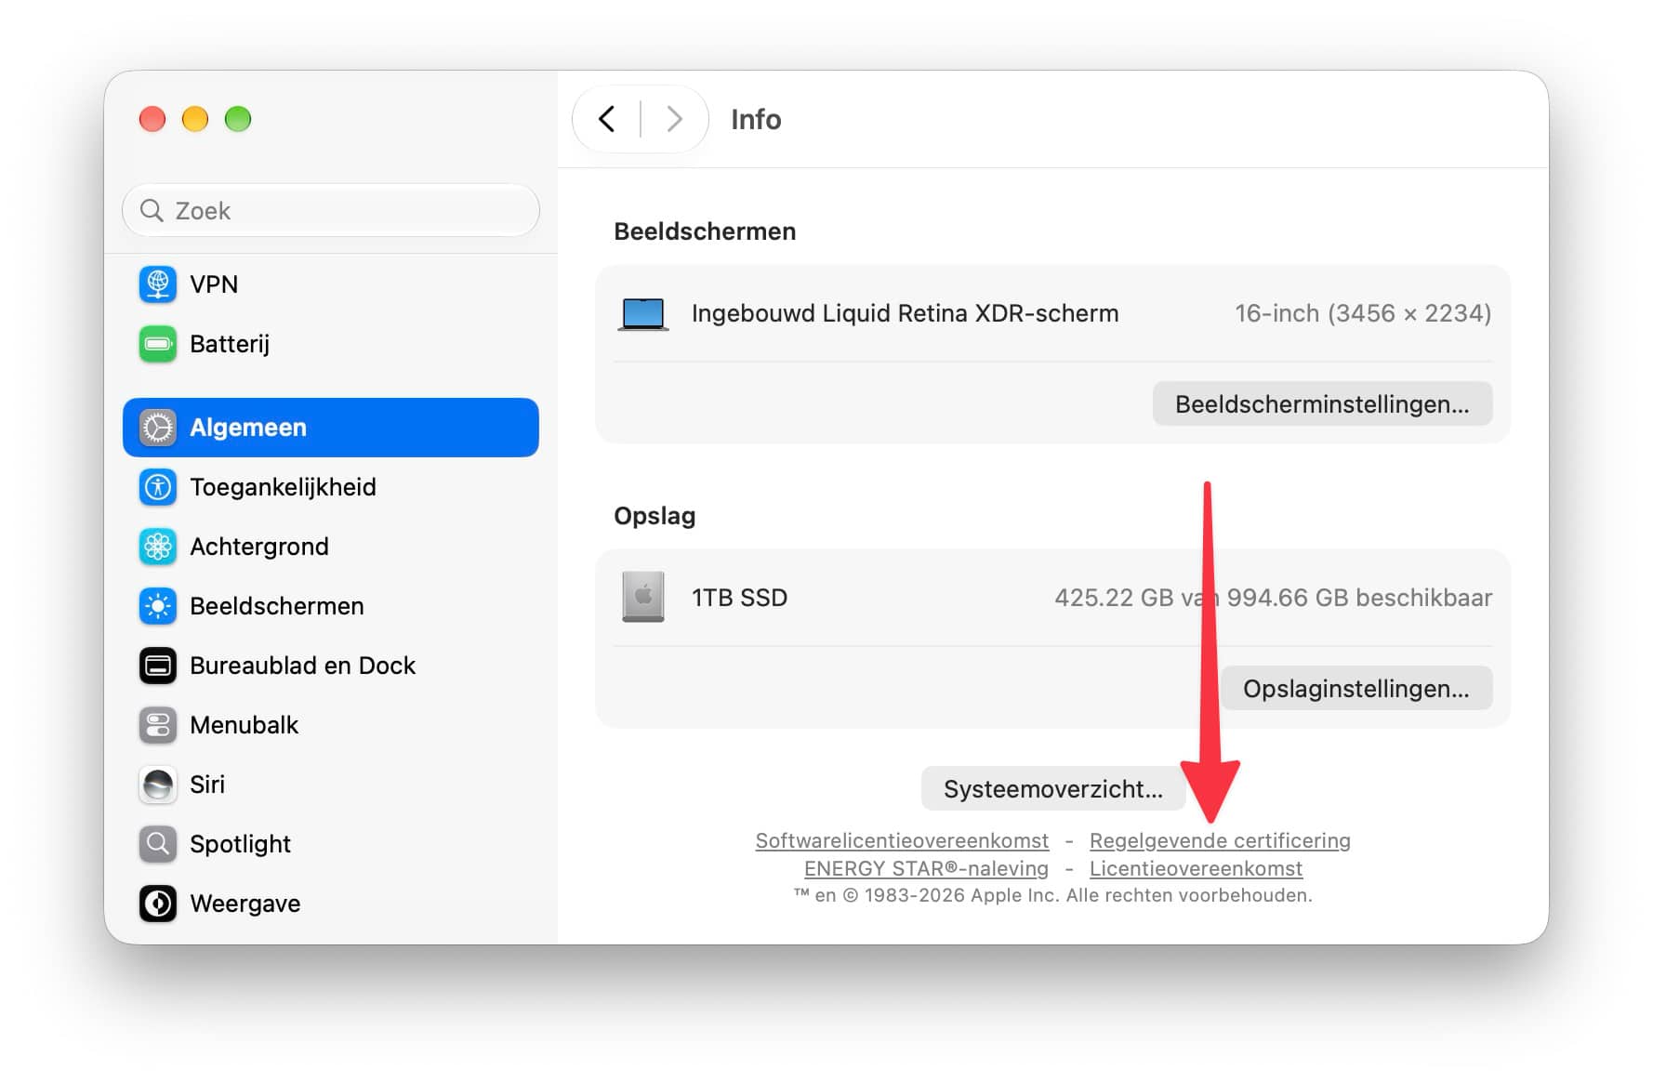Image resolution: width=1653 pixels, height=1082 pixels.
Task: Select Algemeen in the sidebar
Action: tap(331, 428)
